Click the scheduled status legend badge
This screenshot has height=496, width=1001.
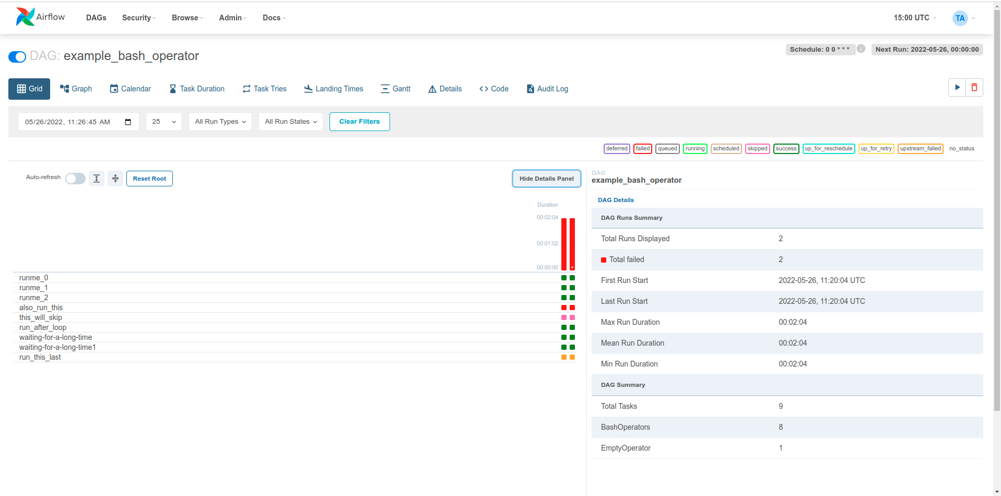[726, 149]
